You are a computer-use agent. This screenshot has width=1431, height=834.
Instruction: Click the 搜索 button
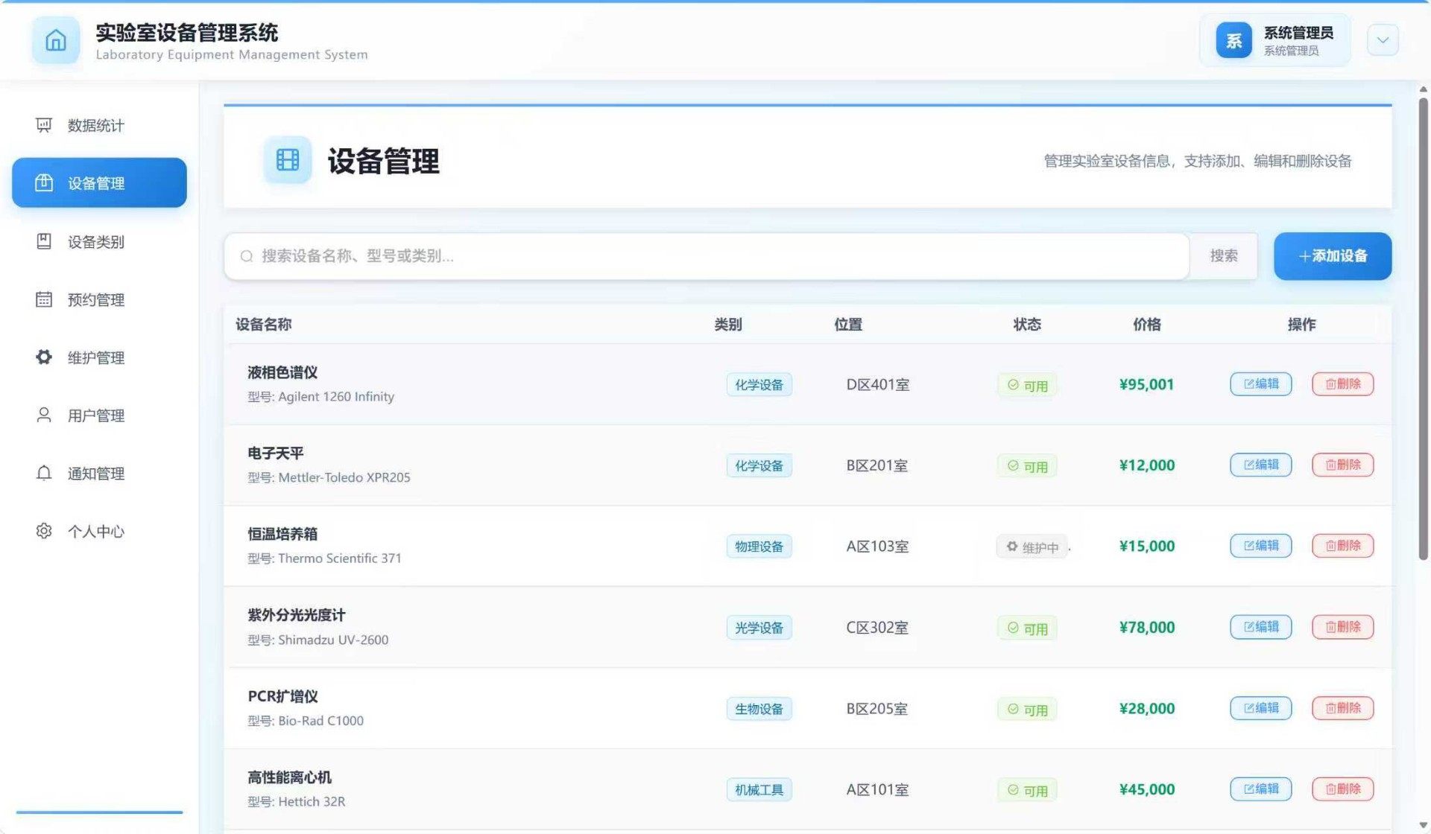point(1223,256)
